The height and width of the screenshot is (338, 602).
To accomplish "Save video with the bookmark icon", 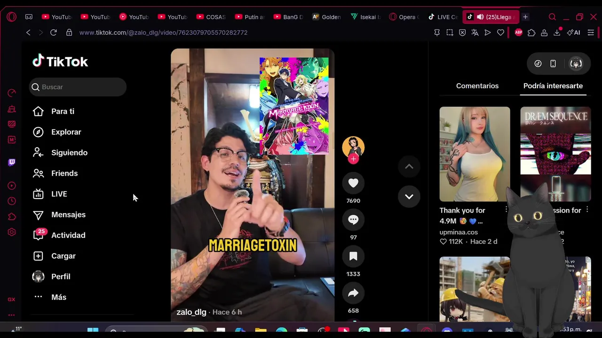I will (x=353, y=256).
